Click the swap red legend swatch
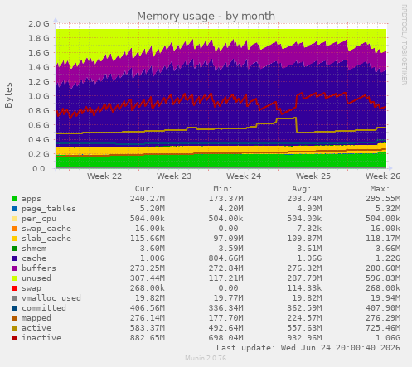The width and height of the screenshot is (412, 367). click(14, 288)
